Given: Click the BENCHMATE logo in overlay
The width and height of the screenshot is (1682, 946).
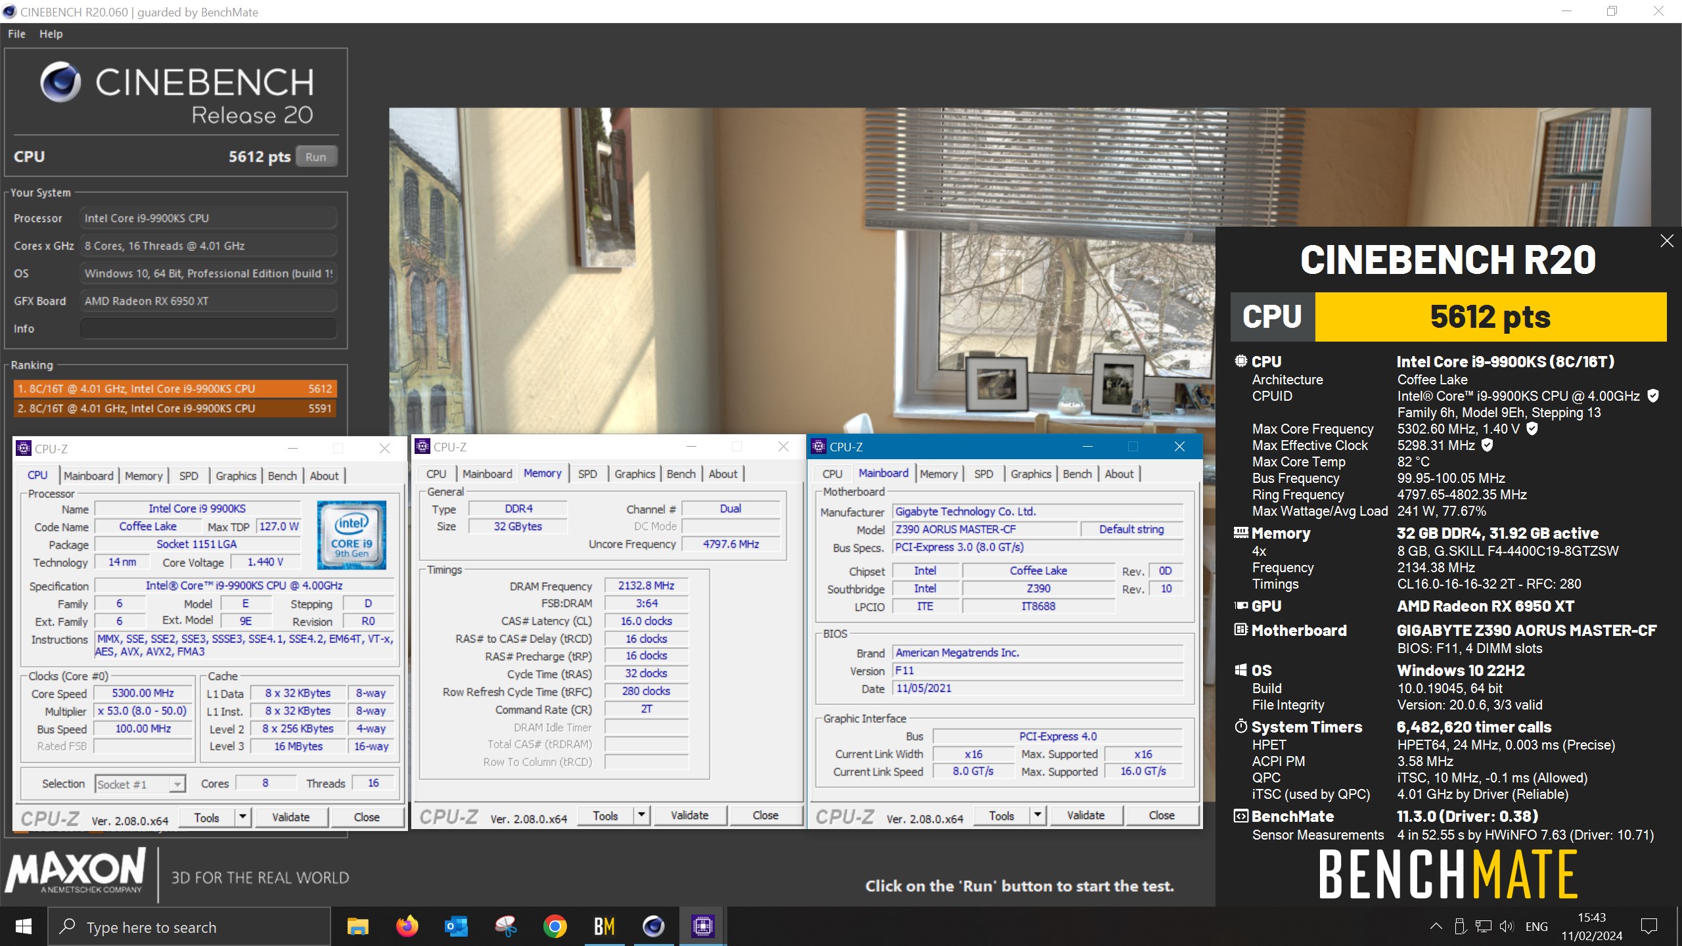Looking at the screenshot, I should click(x=1447, y=874).
